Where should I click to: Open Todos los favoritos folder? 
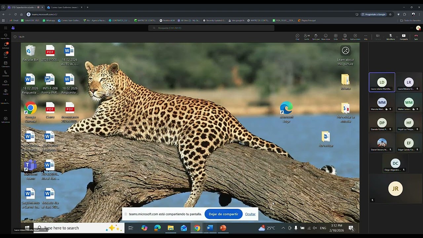pos(410,20)
